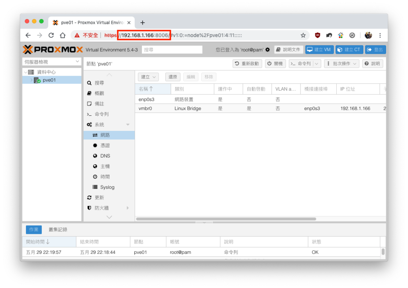Open user settings gear next to root@pam
Image resolution: width=408 pixels, height=288 pixels.
[x=267, y=50]
